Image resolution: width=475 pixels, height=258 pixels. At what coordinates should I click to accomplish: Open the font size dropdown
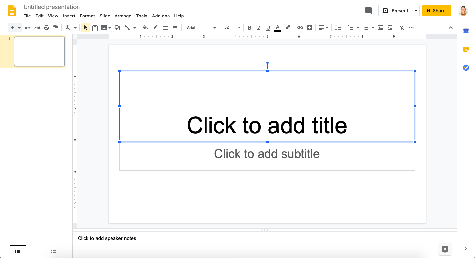click(231, 28)
